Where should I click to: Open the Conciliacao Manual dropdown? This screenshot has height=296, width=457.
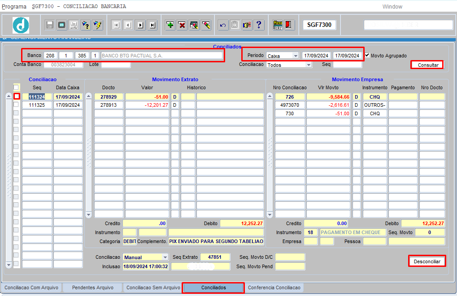165,257
